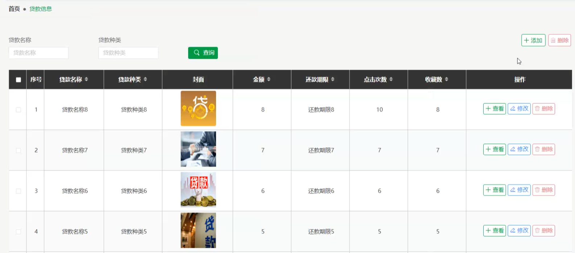Toggle the select-all checkbox in table header
Image resolution: width=575 pixels, height=253 pixels.
[x=18, y=80]
